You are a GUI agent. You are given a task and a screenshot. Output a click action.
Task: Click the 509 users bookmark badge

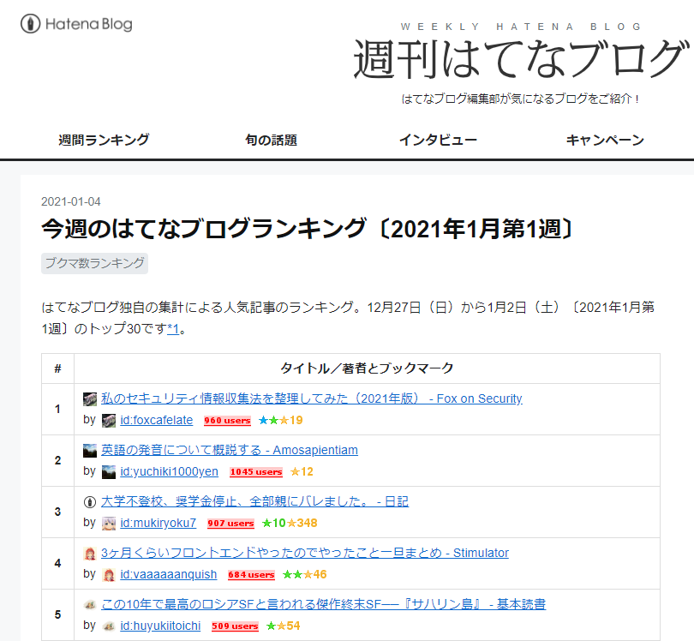tap(235, 626)
